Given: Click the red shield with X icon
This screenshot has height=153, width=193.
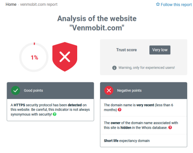Looking at the screenshot, I should [x=65, y=57].
